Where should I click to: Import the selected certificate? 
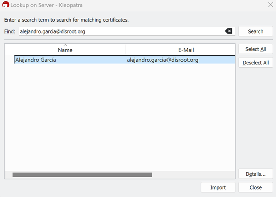[218, 187]
